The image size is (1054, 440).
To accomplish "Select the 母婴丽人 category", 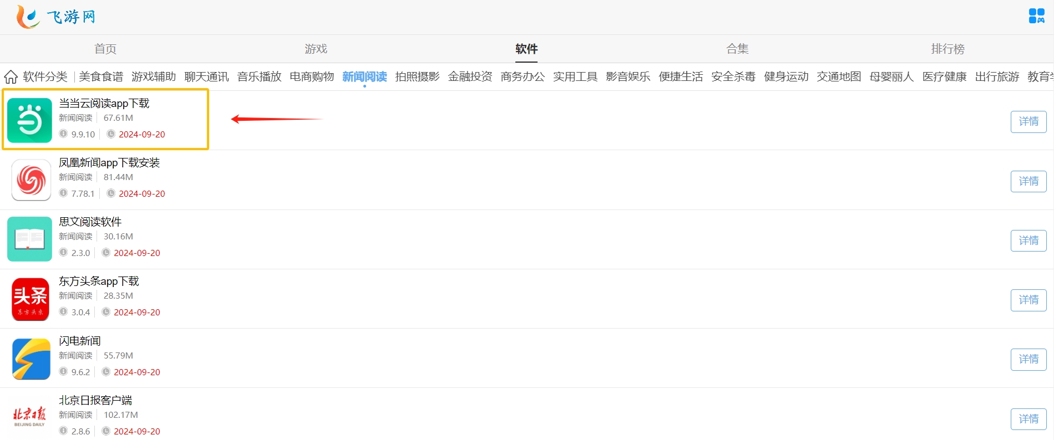I will click(891, 76).
